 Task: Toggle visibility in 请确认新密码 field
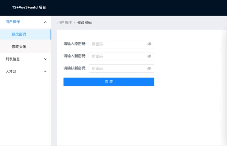[x=149, y=68]
